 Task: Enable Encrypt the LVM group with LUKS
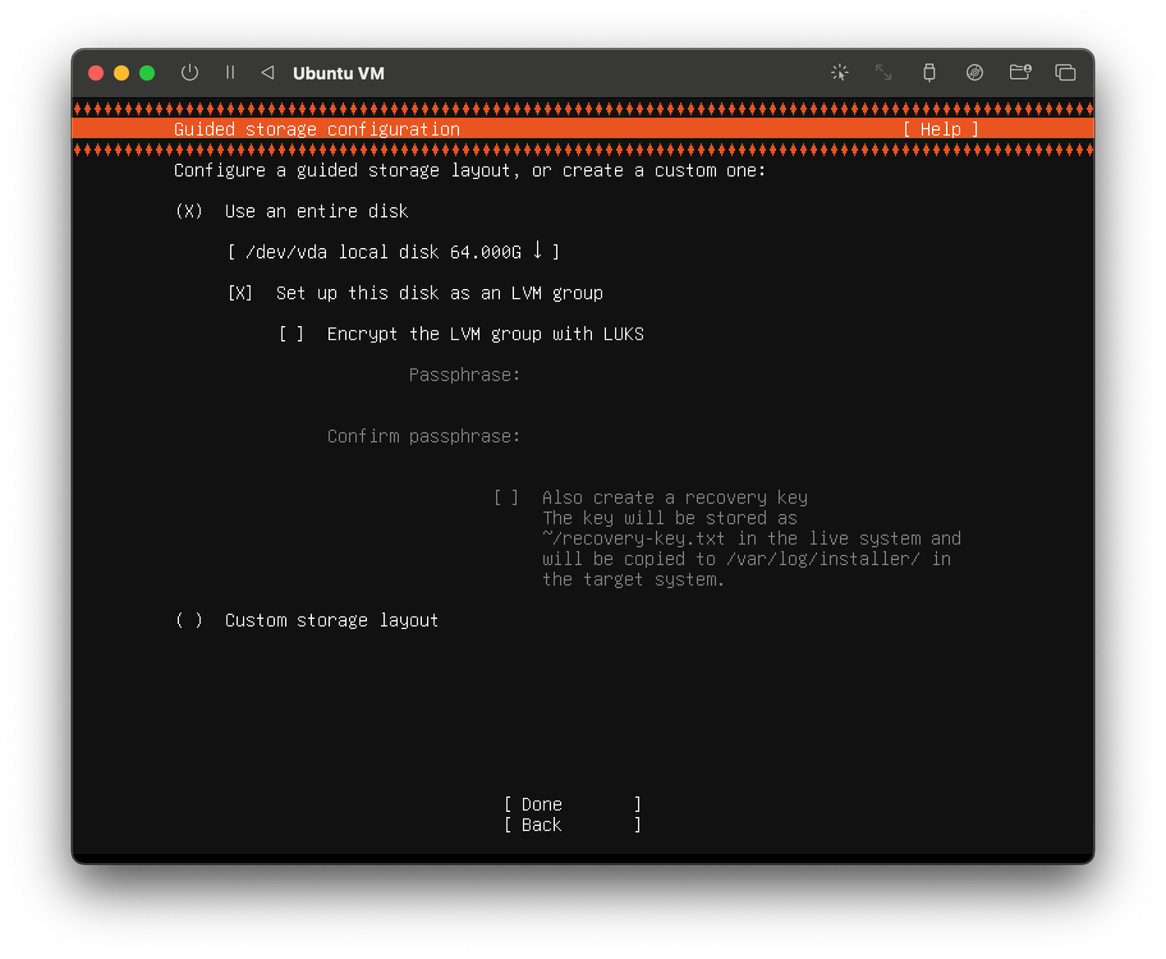point(291,334)
